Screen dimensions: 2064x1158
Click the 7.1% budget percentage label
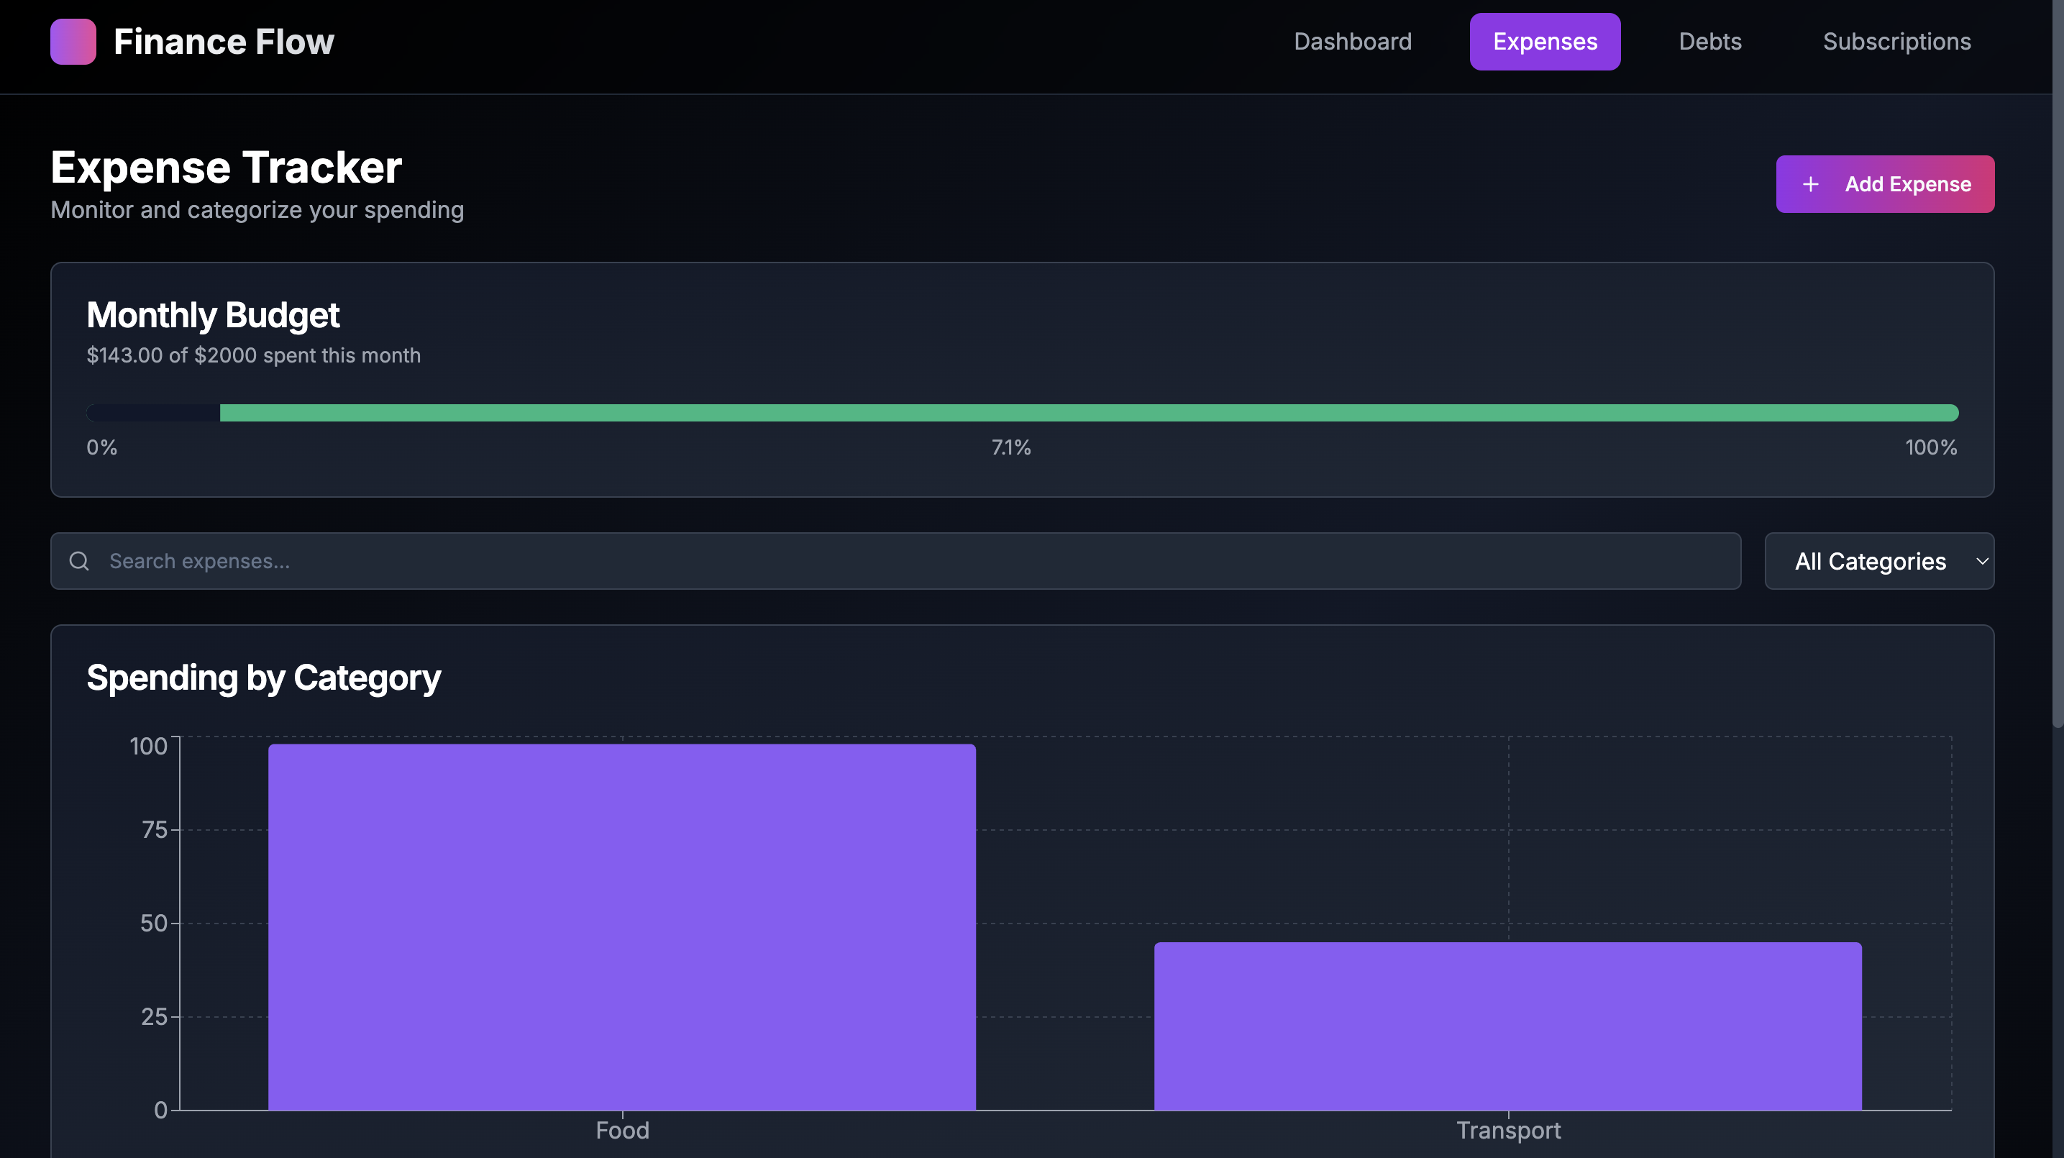(1010, 447)
